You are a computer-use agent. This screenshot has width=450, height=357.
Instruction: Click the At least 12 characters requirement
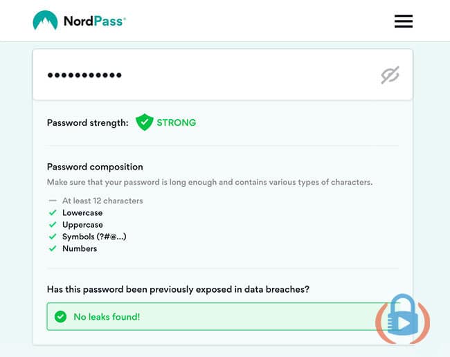[102, 201]
